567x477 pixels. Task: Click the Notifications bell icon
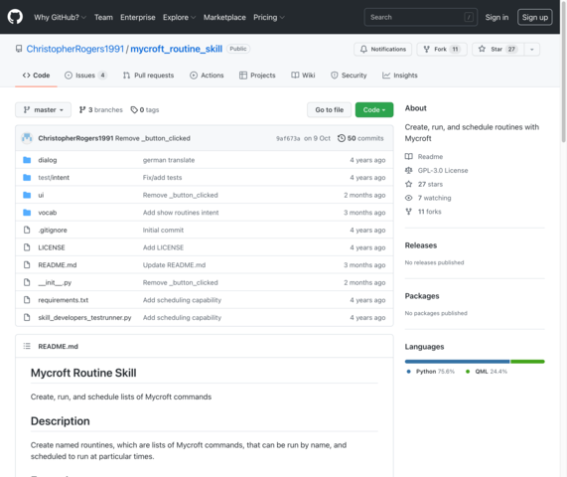coord(363,49)
